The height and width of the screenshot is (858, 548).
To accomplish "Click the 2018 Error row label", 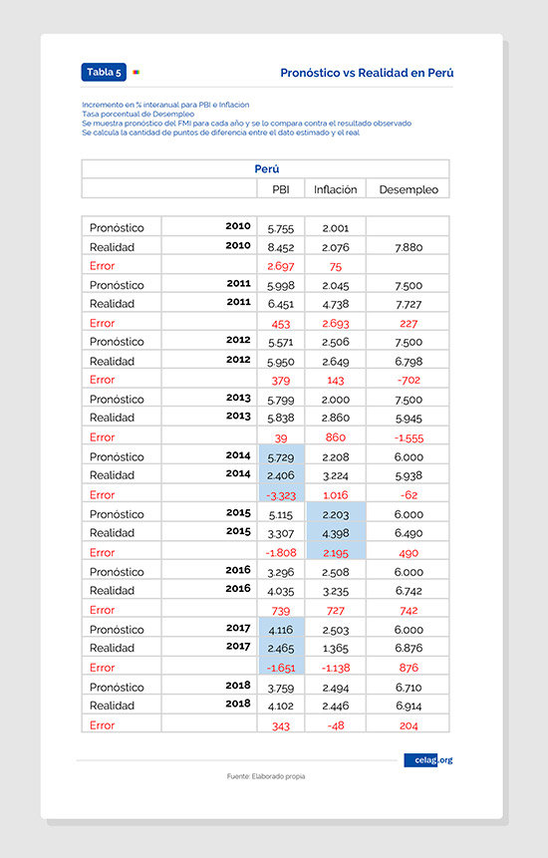I will click(x=103, y=725).
